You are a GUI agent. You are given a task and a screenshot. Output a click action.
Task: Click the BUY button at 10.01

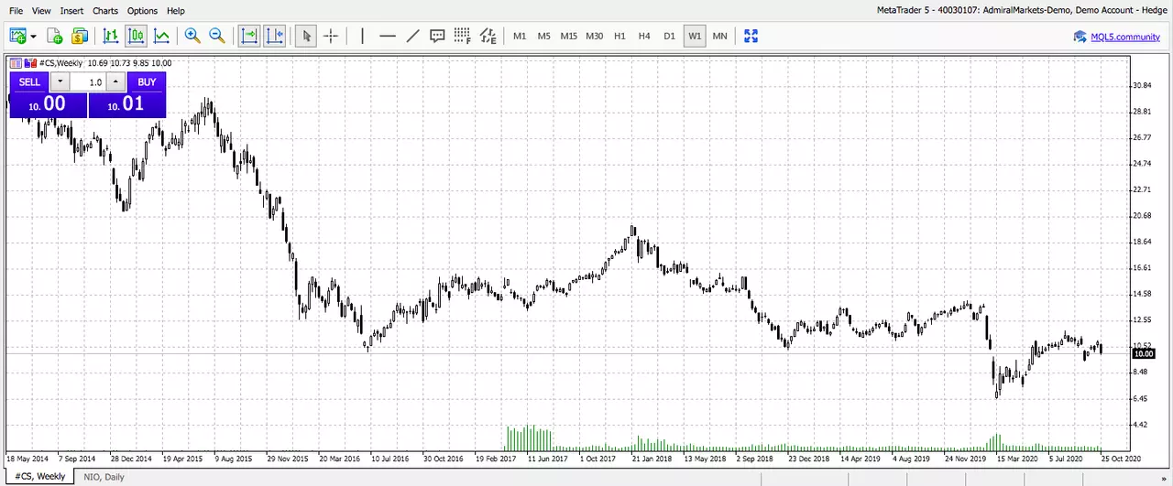click(127, 104)
